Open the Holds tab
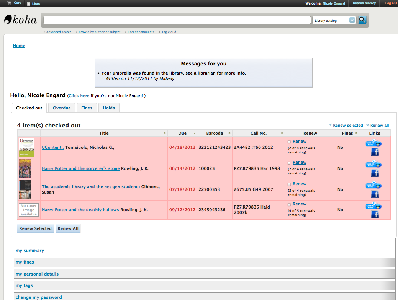This screenshot has height=300, width=398. click(x=109, y=108)
